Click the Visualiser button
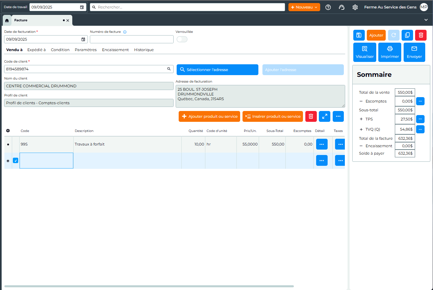The width and height of the screenshot is (433, 290). pos(365,52)
